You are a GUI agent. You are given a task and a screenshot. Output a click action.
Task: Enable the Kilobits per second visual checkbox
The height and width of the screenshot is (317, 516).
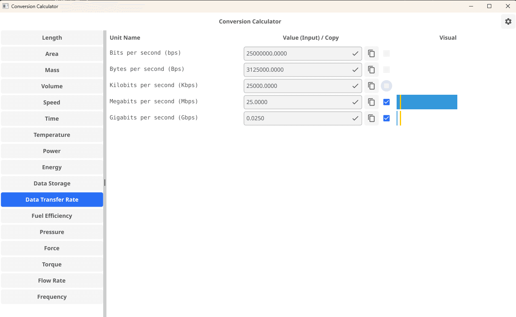(386, 85)
